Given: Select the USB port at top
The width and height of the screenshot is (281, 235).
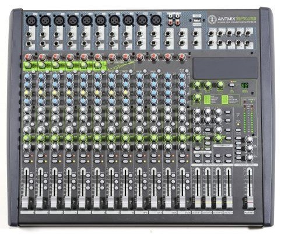Looking at the screenshot, I should pos(197,20).
